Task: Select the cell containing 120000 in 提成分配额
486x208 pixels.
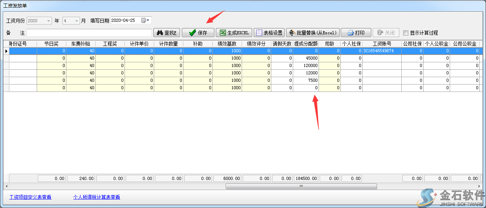Action: 306,66
